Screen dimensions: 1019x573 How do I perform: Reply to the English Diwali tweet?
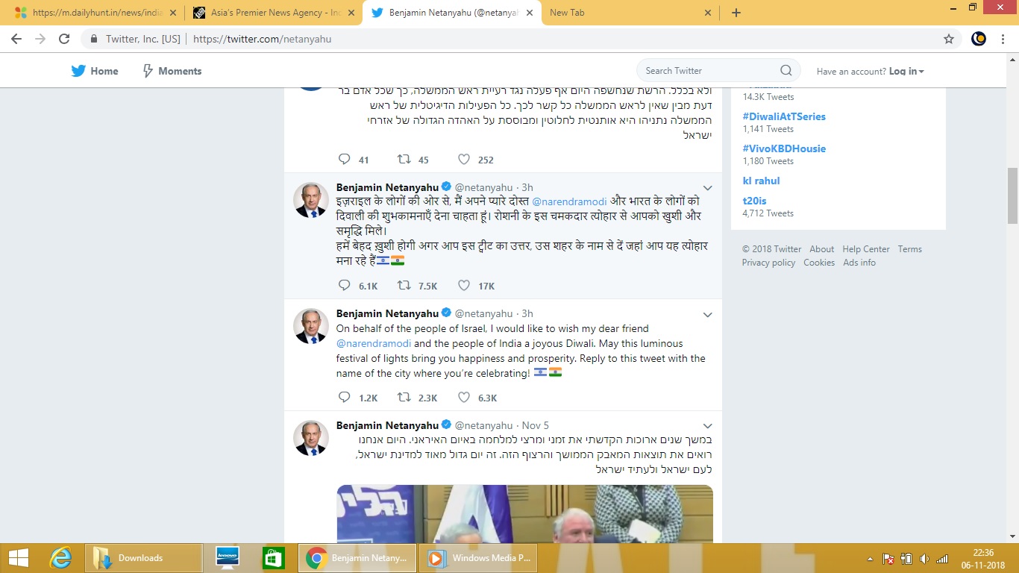coord(344,398)
